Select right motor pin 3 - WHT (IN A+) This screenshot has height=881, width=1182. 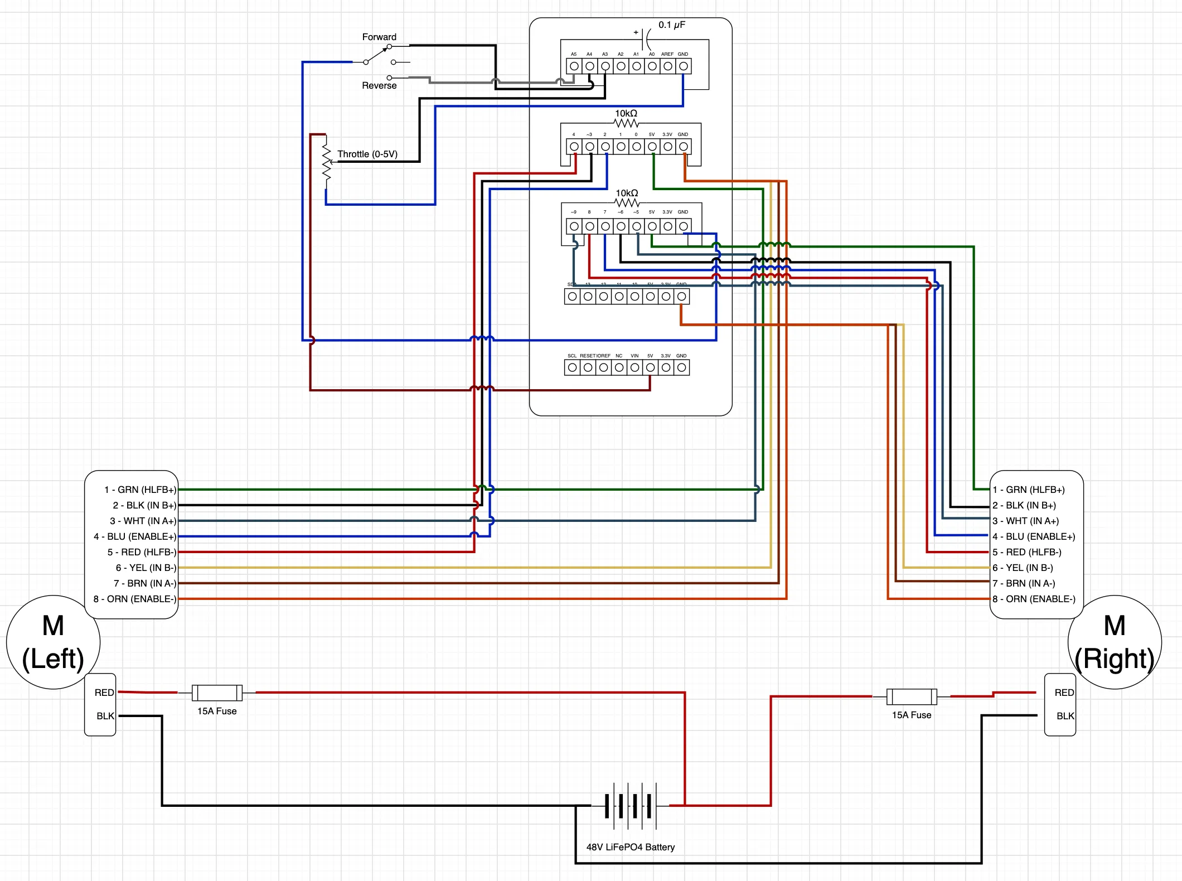coord(1026,521)
